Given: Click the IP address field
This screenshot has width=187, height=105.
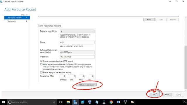Looking at the screenshot, I should click(x=77, y=57).
